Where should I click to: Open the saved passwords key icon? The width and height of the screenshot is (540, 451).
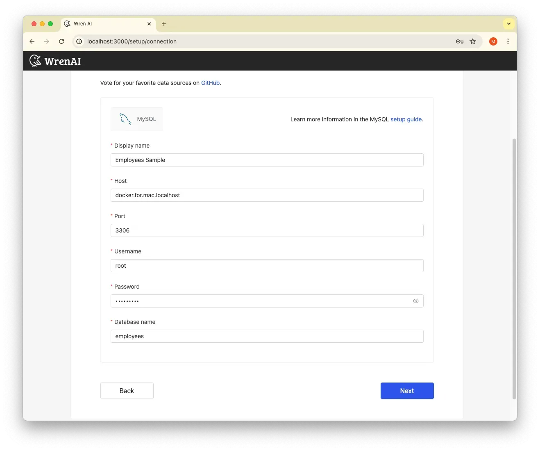click(460, 41)
